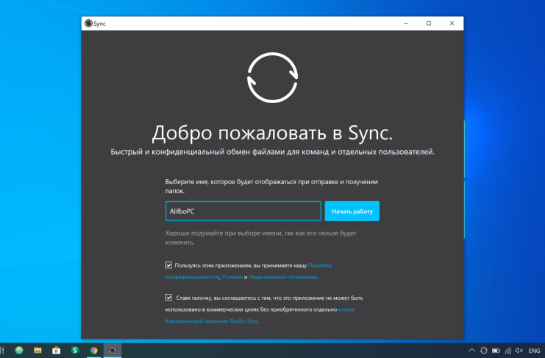The image size is (545, 358).
Task: Open the Wi-Fi network icon
Action: click(x=508, y=351)
